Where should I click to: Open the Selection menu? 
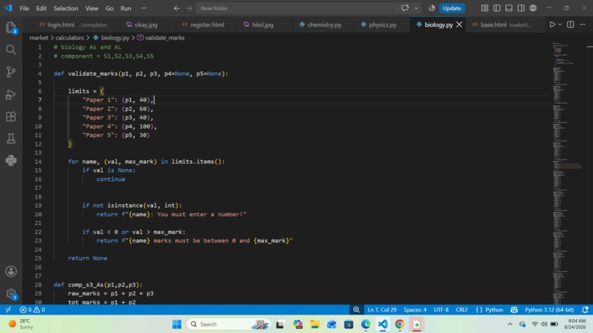(65, 8)
